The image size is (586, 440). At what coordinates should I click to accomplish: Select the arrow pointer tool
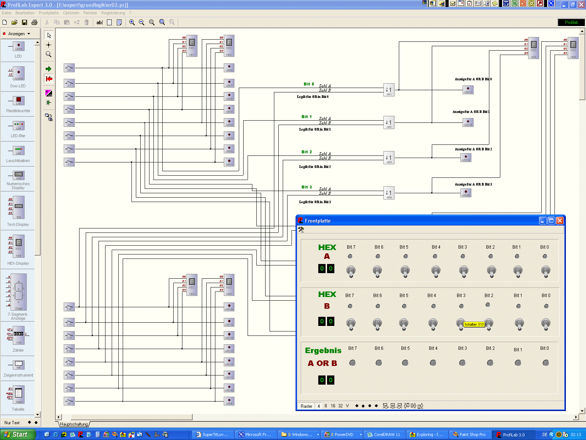[x=49, y=35]
